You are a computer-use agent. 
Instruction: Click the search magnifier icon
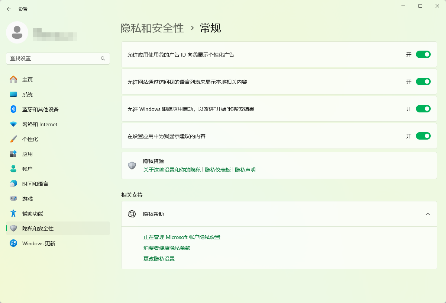point(103,58)
